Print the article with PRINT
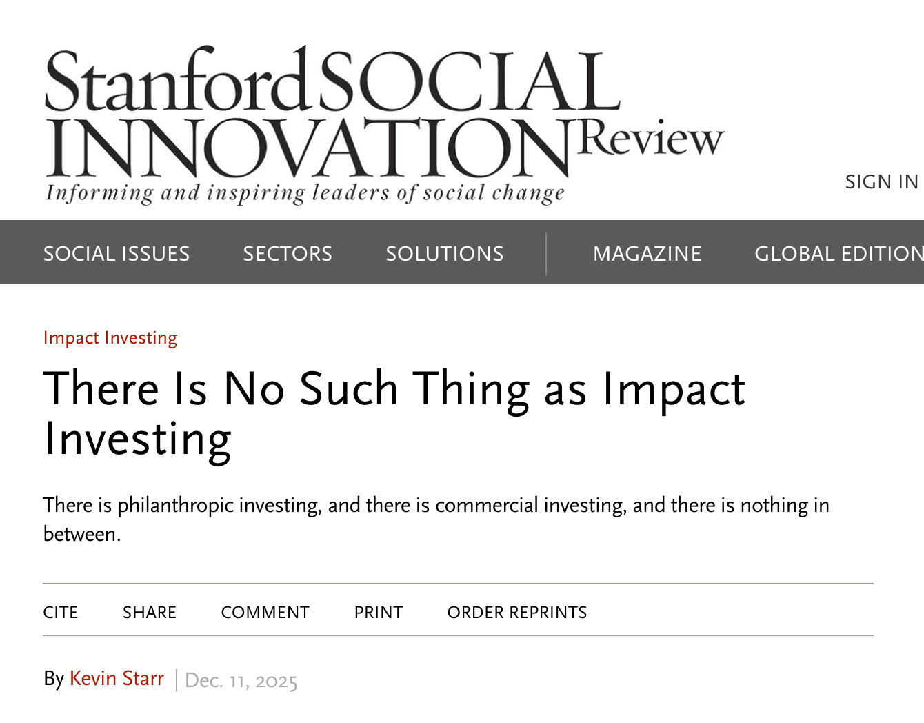Screen dimensions: 924x723 pyautogui.click(x=379, y=613)
